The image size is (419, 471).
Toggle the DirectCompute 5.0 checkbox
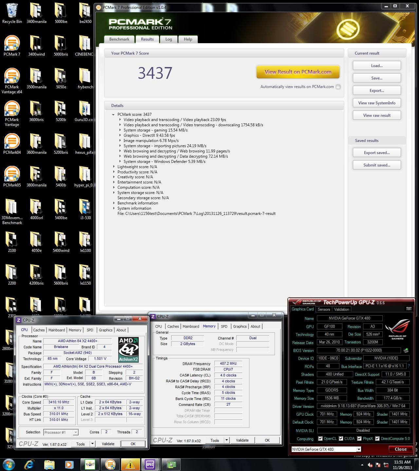377,439
